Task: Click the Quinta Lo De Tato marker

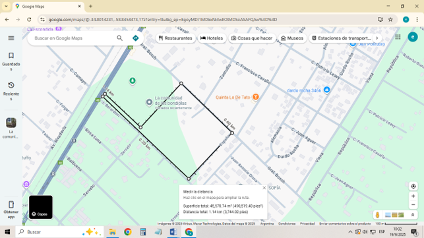Action: point(256,97)
